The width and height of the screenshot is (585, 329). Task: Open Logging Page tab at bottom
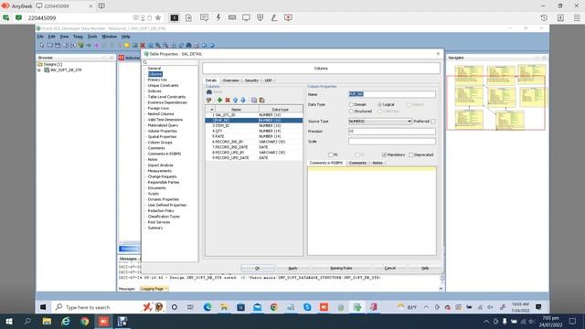pyautogui.click(x=154, y=289)
